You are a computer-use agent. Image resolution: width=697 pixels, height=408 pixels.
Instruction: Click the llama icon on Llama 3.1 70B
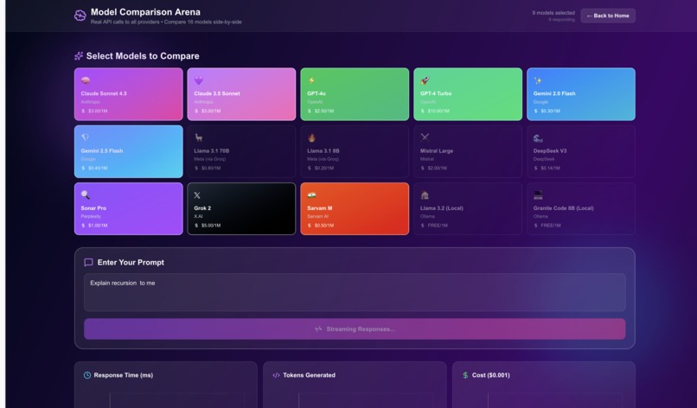point(199,137)
